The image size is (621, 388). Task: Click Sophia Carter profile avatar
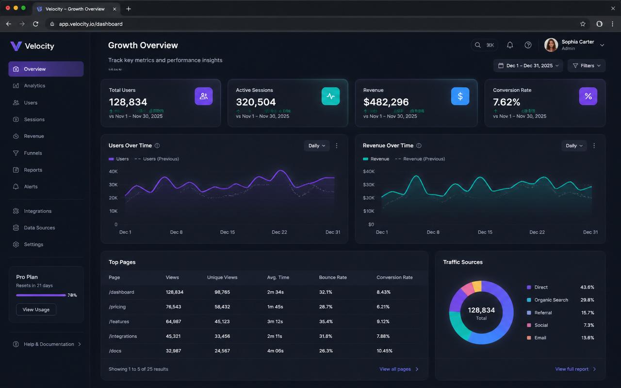click(x=551, y=45)
